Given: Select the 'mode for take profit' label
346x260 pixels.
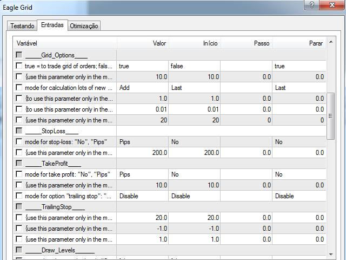Looking at the screenshot, I should click(x=68, y=174).
